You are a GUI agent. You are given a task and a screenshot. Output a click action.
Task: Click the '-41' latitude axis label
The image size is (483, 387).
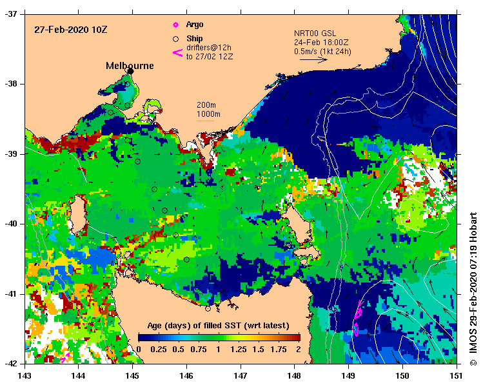pos(10,294)
